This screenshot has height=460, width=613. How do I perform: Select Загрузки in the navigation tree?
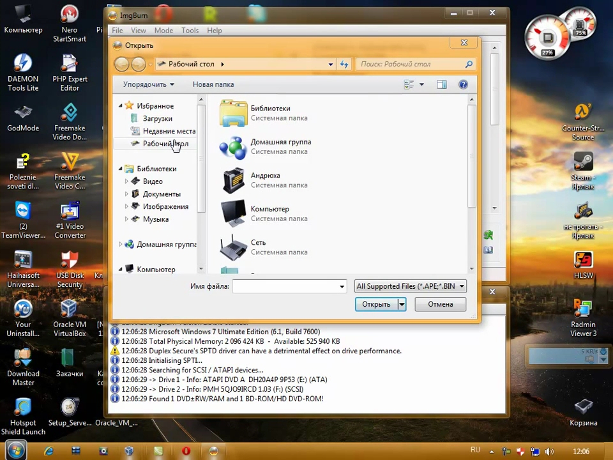(x=157, y=118)
